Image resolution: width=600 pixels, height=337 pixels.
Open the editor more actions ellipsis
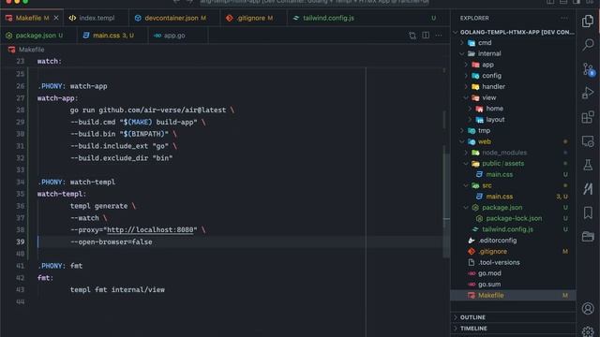tap(439, 36)
